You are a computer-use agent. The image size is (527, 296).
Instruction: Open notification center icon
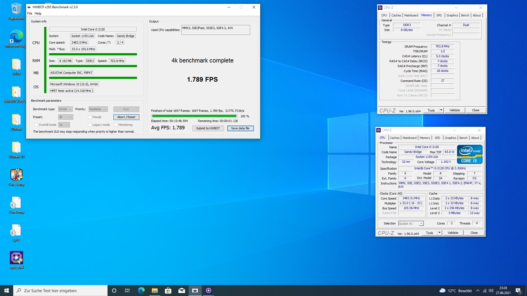tap(518, 291)
